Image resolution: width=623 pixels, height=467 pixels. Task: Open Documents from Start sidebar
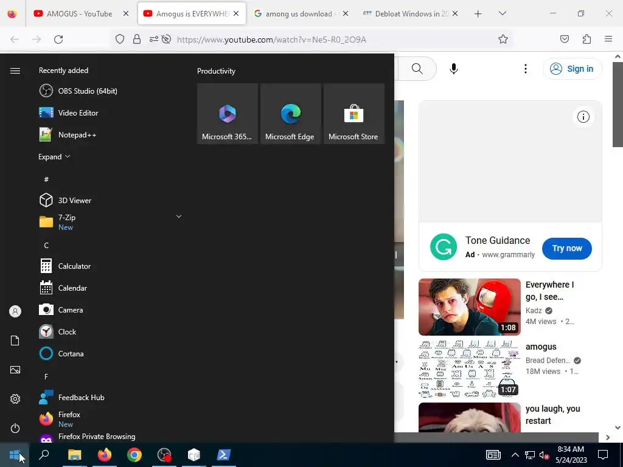[x=15, y=341]
